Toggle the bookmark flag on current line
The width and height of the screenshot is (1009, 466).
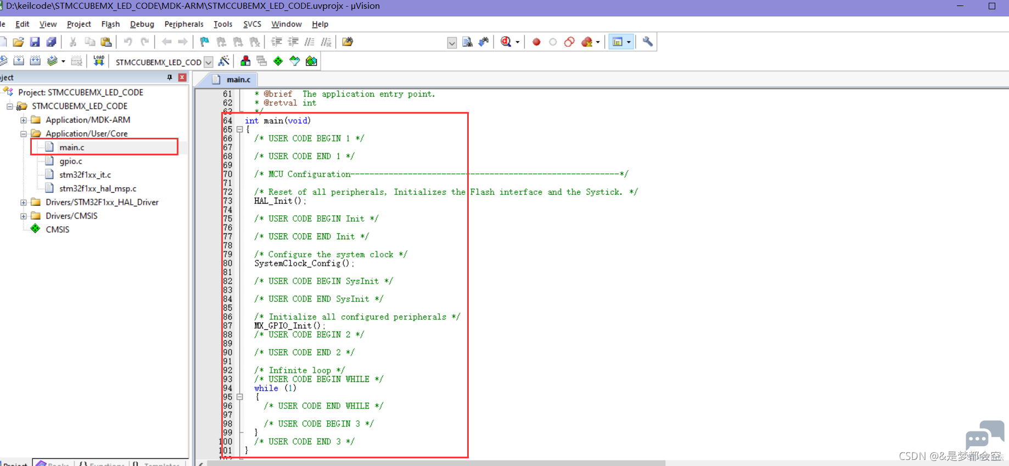click(x=204, y=42)
